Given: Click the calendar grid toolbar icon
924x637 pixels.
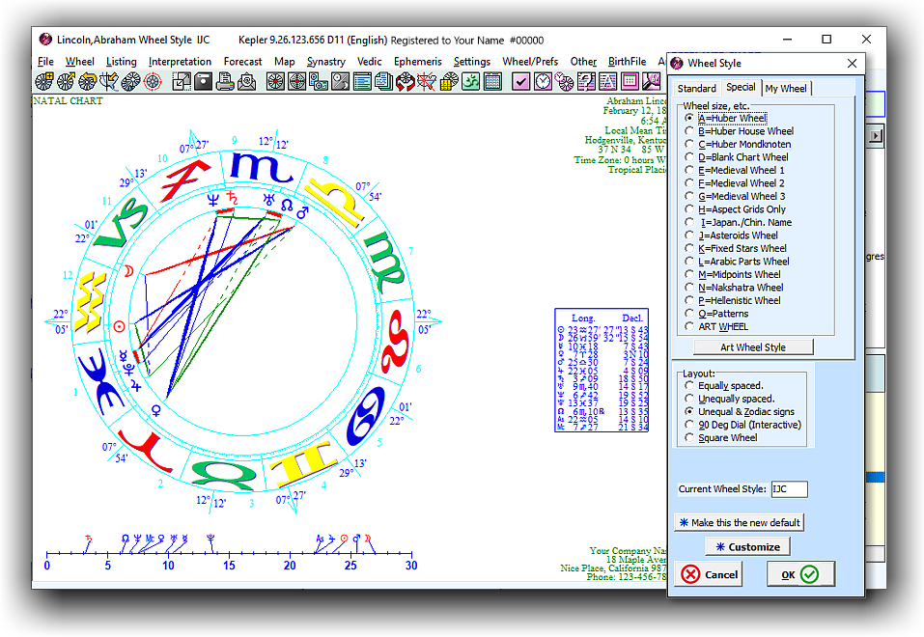Looking at the screenshot, I should point(492,82).
